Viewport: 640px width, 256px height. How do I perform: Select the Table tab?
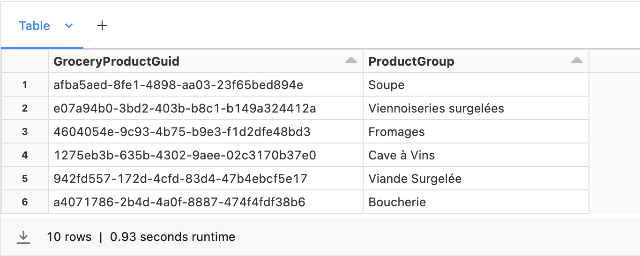35,26
